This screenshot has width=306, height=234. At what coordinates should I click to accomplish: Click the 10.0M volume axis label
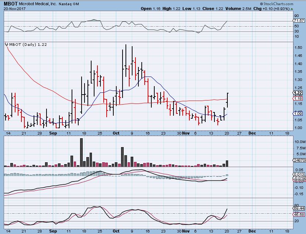[300, 142]
